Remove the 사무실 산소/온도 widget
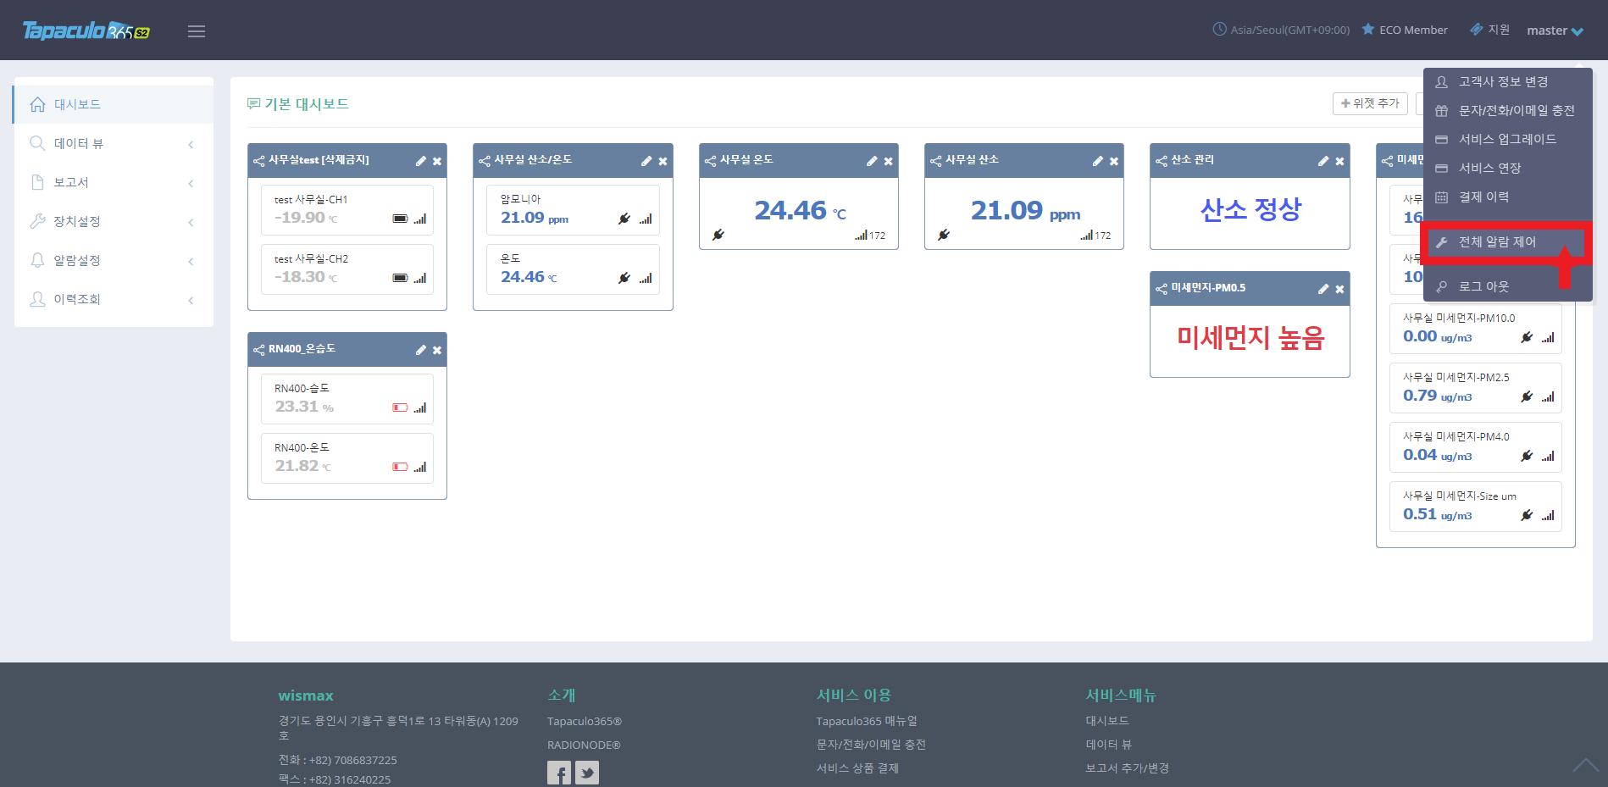Screen dimensions: 1608x787 [663, 161]
